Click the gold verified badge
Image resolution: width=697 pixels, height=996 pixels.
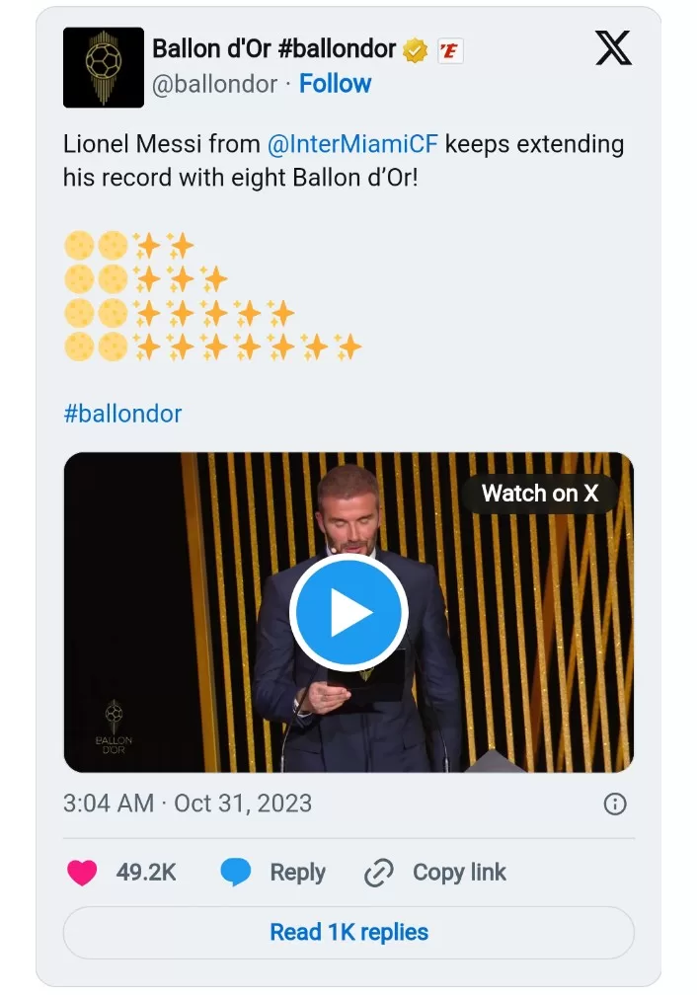416,49
